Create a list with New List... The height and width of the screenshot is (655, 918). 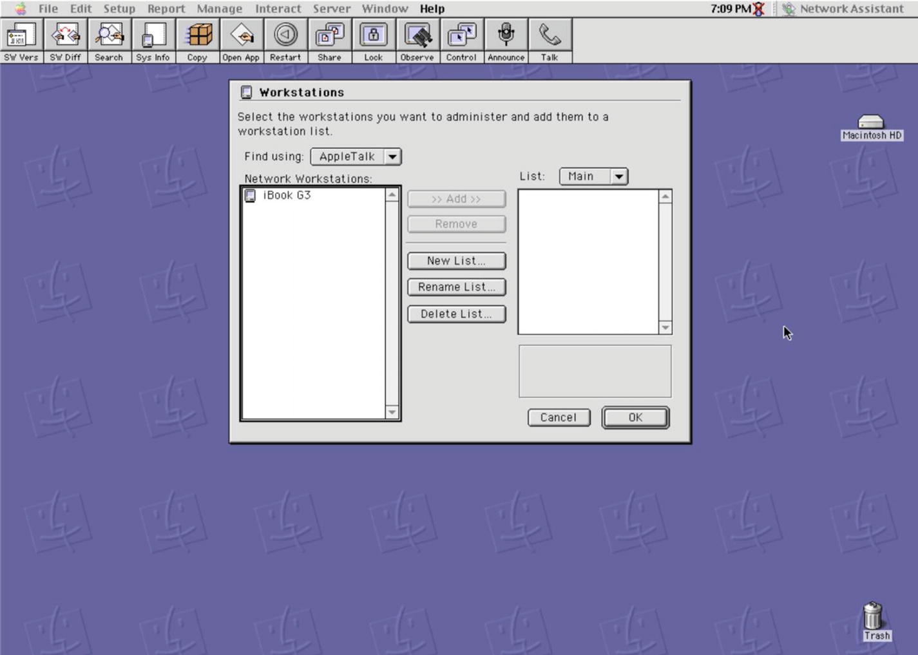click(x=456, y=261)
